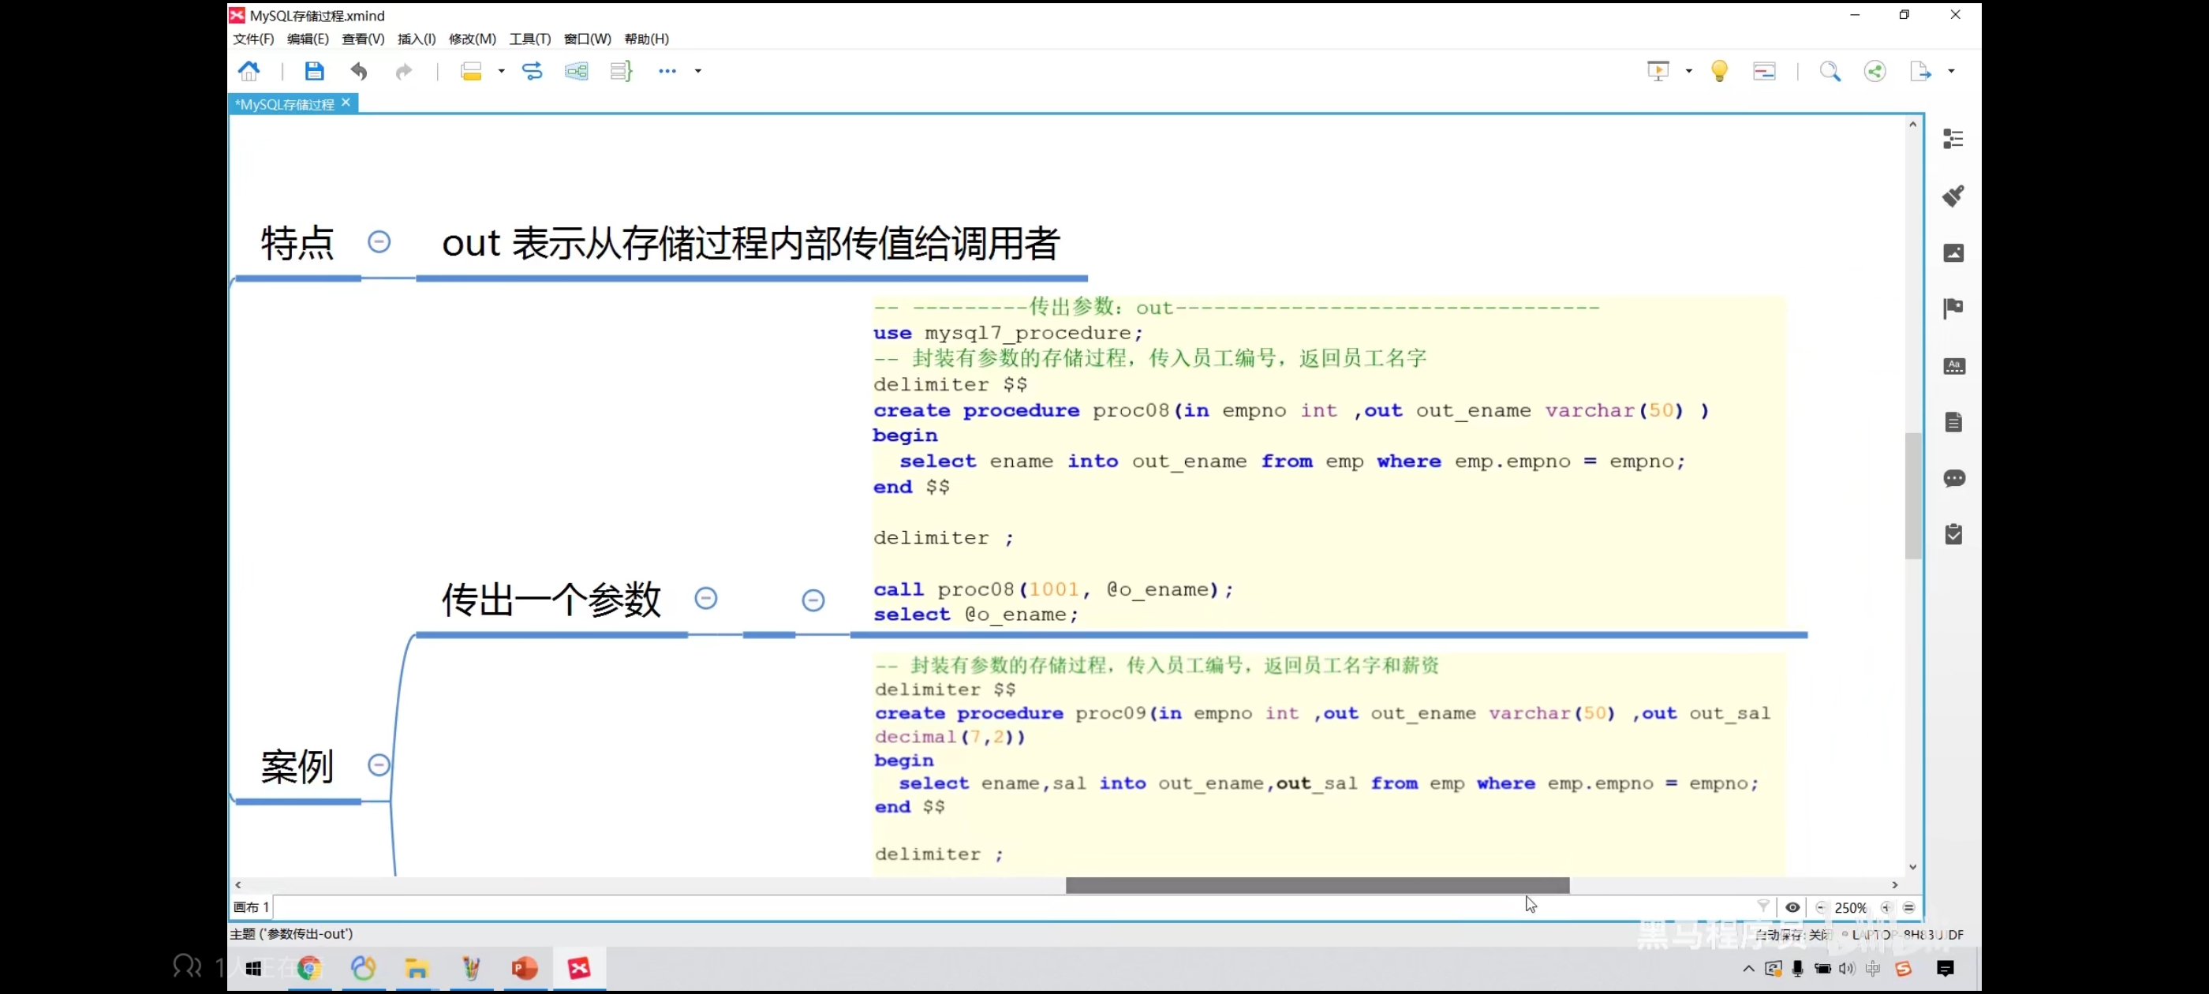2209x994 pixels.
Task: Open the 工具(T) menu
Action: [x=529, y=39]
